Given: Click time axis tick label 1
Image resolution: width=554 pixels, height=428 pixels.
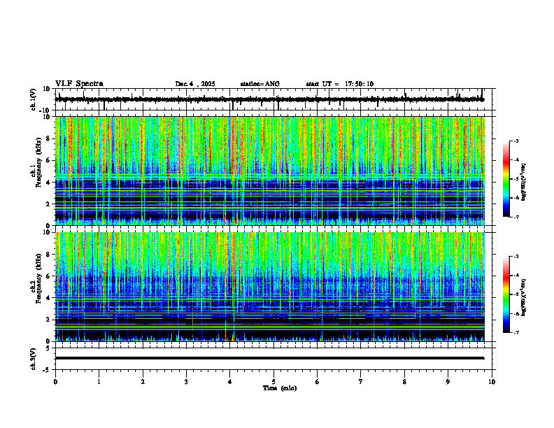Looking at the screenshot, I should click(x=99, y=382).
